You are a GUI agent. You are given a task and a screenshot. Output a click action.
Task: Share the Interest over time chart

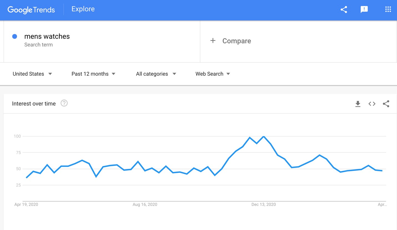pos(386,104)
